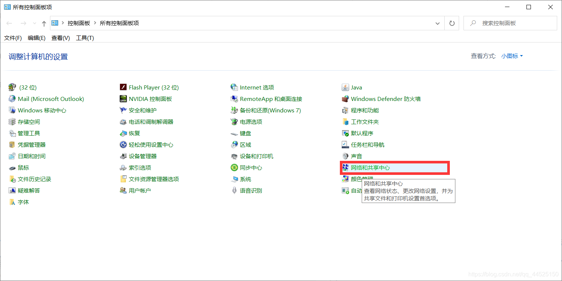
Task: Open the 声音 speaker icon
Action: (x=345, y=156)
